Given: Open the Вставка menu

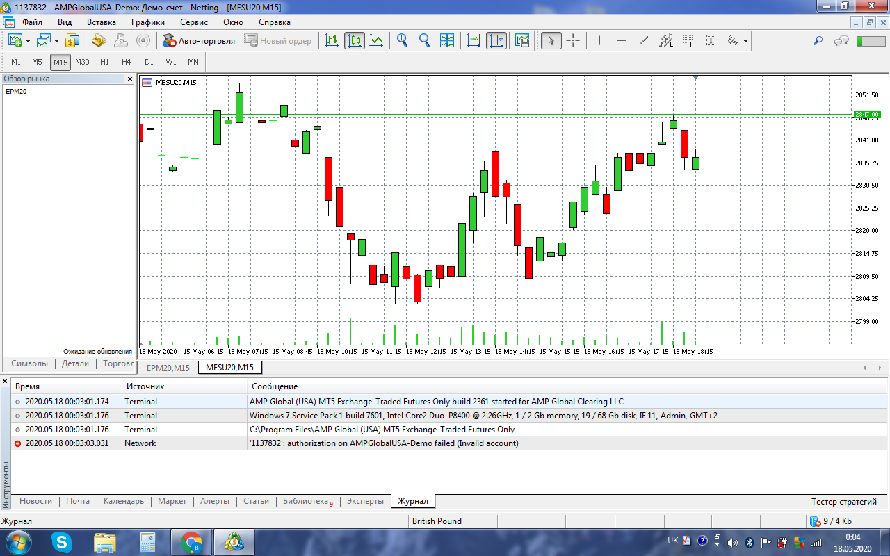Looking at the screenshot, I should pos(102,22).
